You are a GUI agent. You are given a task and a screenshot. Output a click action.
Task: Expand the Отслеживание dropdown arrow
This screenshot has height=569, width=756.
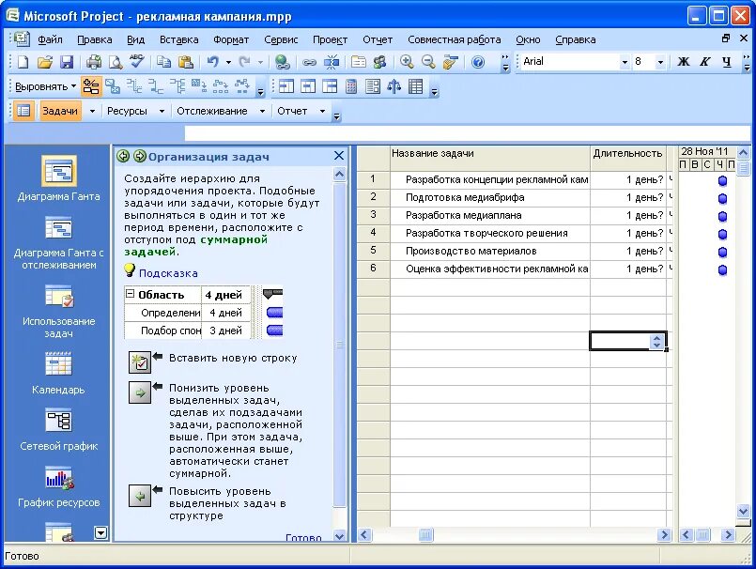click(x=262, y=111)
